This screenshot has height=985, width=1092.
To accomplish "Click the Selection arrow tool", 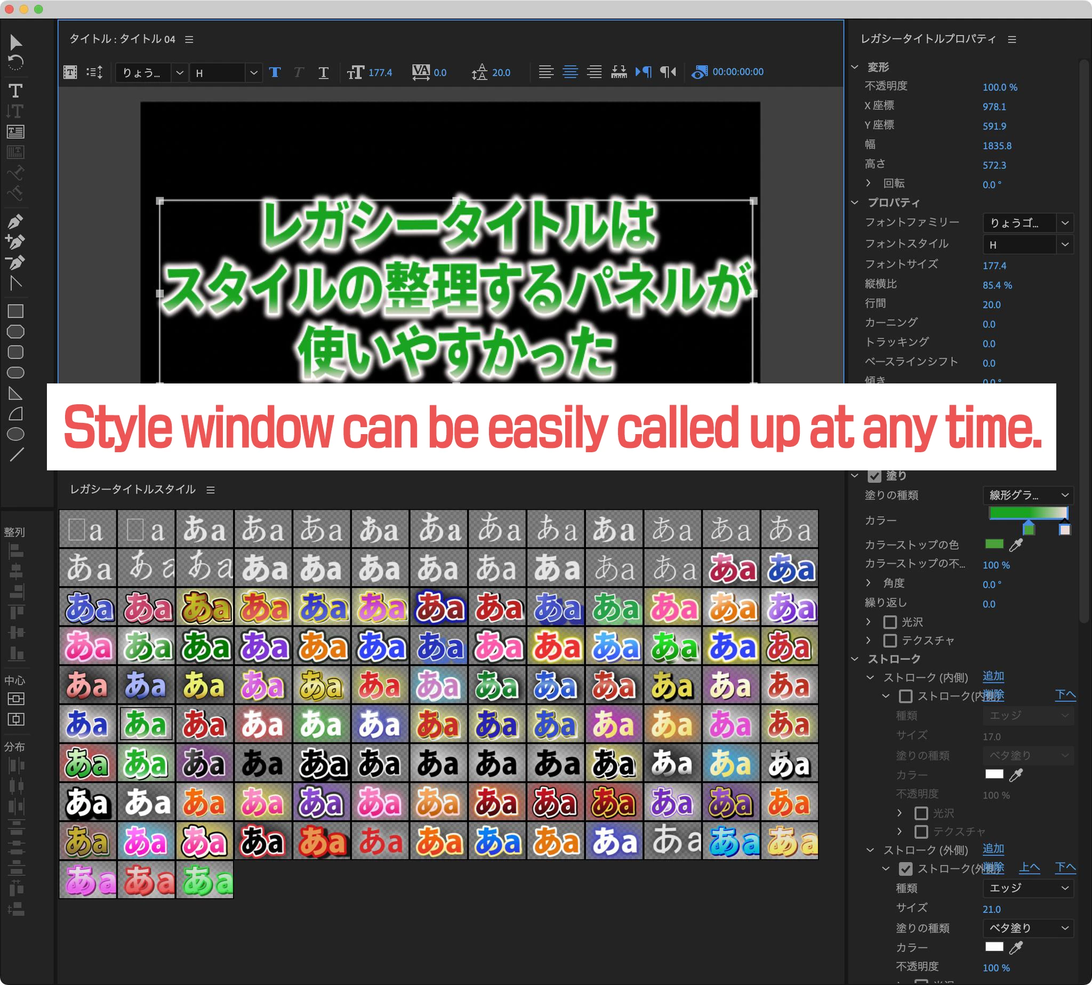I will (15, 42).
